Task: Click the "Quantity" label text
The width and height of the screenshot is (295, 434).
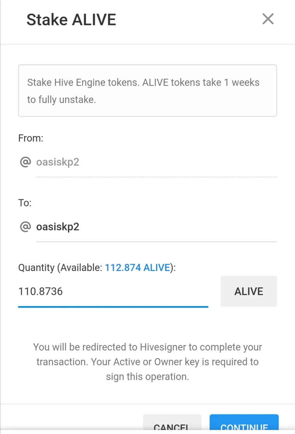Action: [36, 268]
